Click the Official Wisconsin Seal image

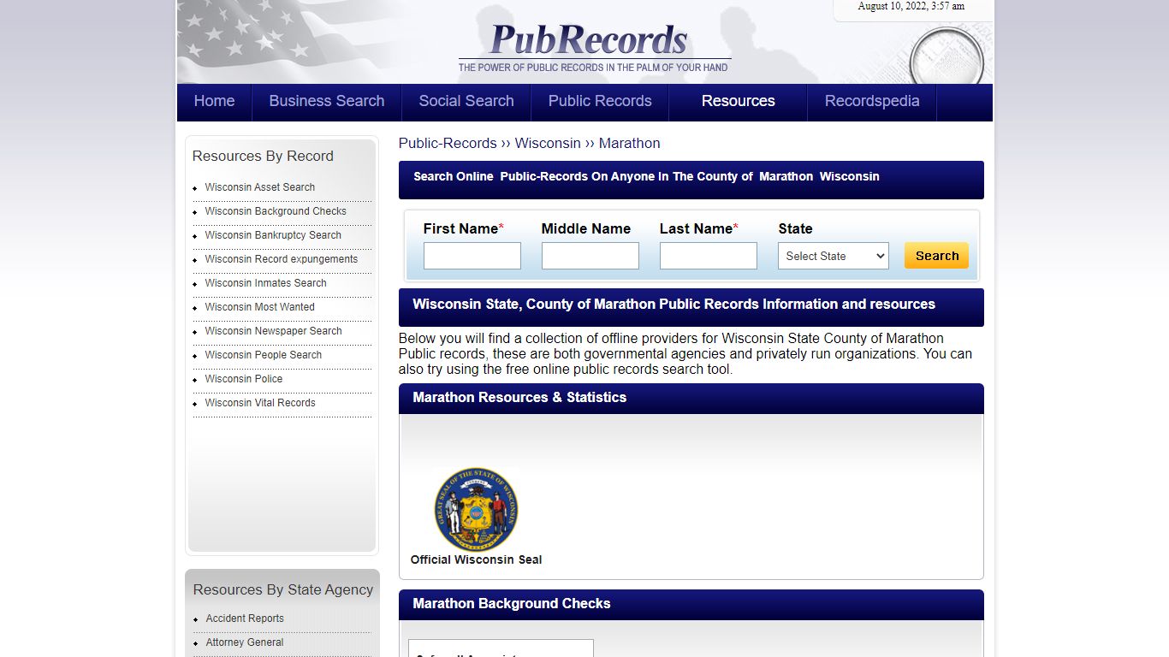[476, 509]
